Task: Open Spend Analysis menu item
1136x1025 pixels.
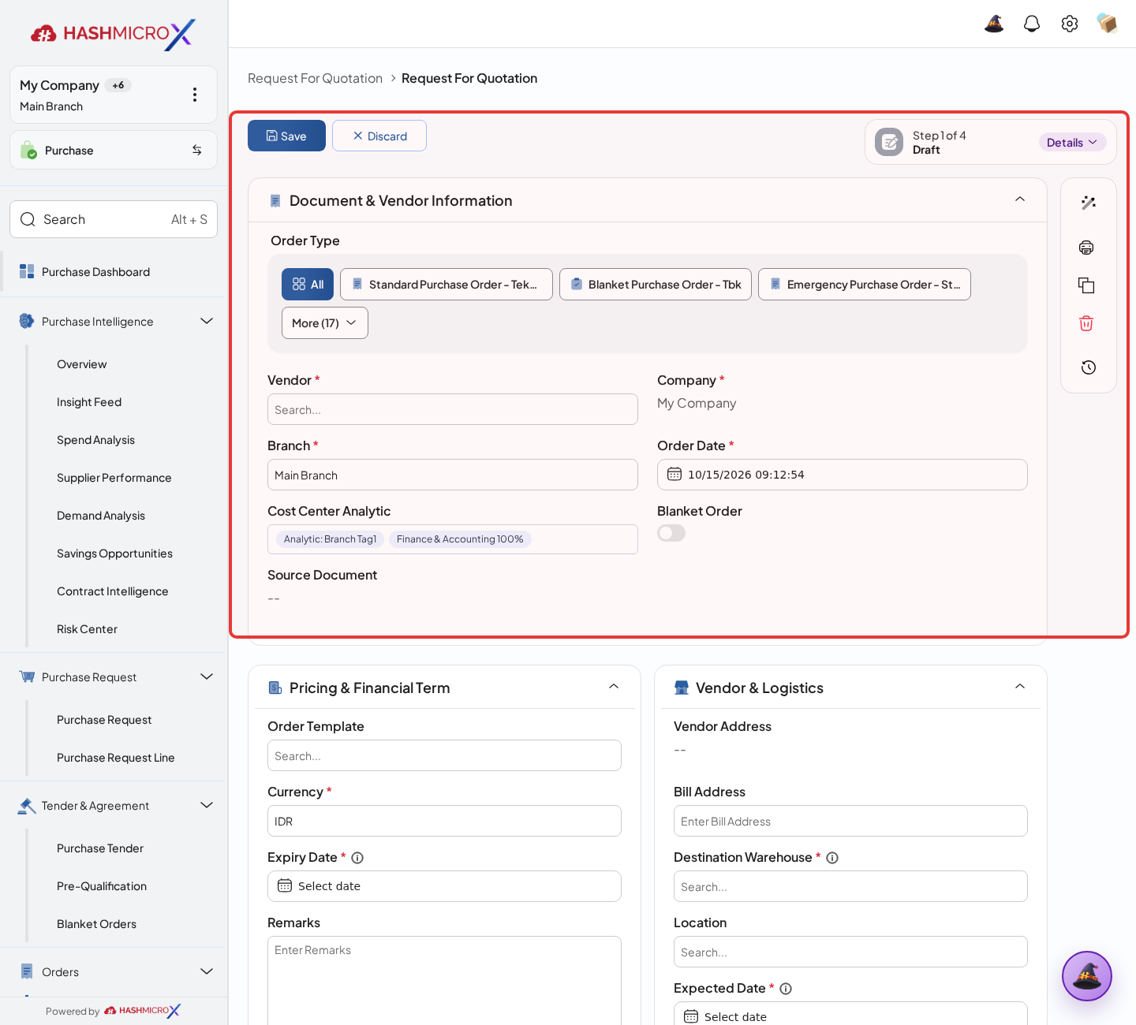Action: [x=95, y=440]
